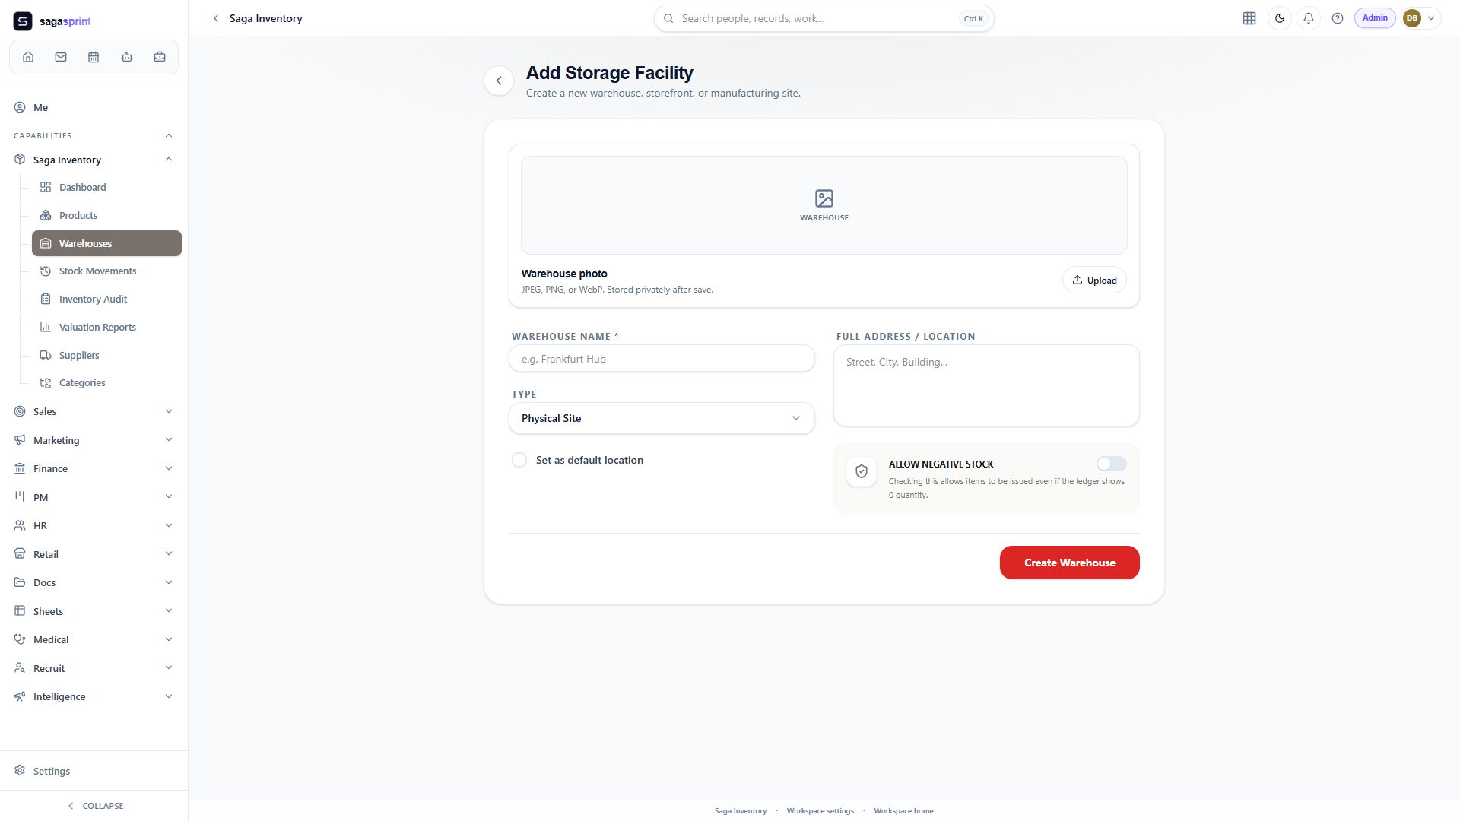Click the help question mark icon
1460x821 pixels.
[1338, 18]
